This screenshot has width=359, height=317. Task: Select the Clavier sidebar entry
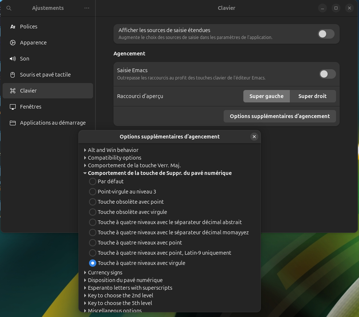(x=48, y=91)
